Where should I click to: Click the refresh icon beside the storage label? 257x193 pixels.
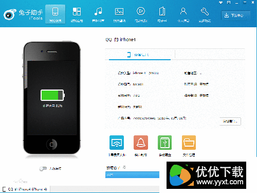[x=124, y=167]
